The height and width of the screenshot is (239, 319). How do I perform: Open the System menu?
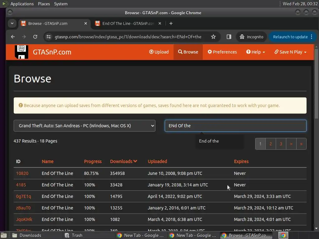(x=61, y=4)
